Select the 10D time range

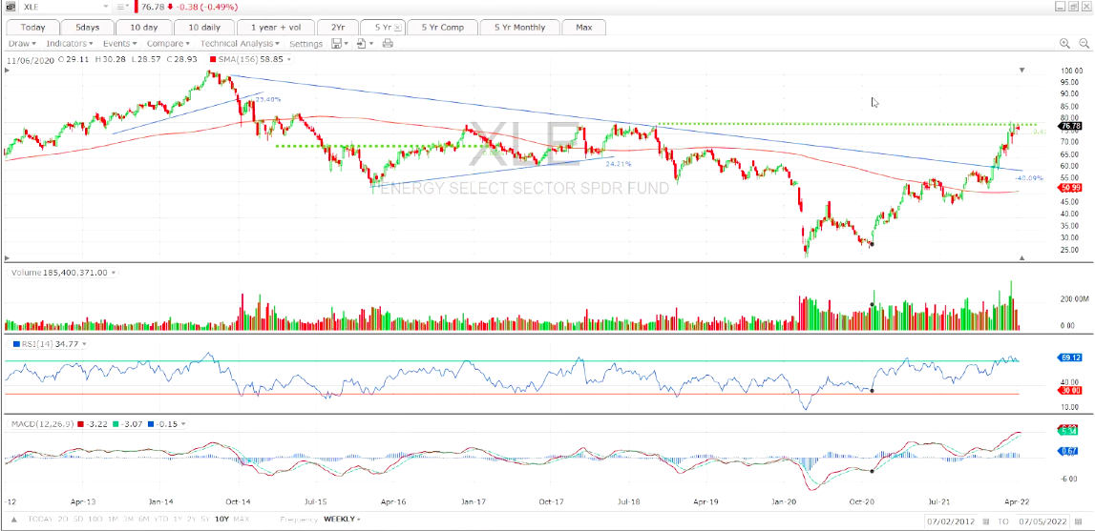(x=97, y=520)
